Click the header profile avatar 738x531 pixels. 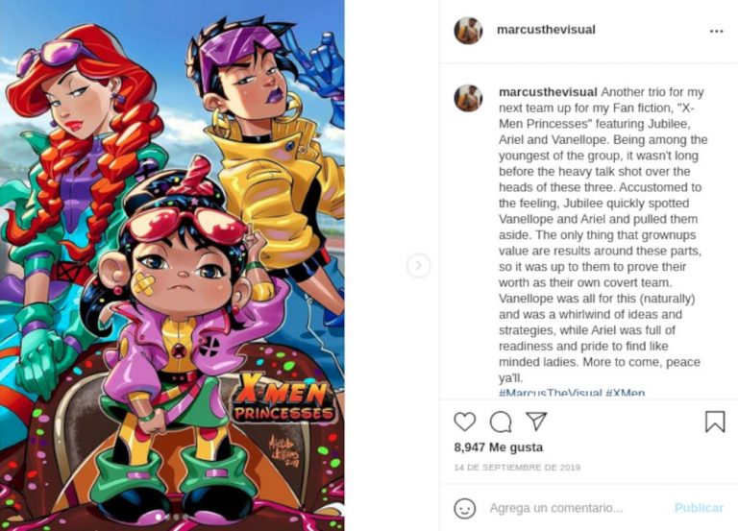click(x=468, y=31)
